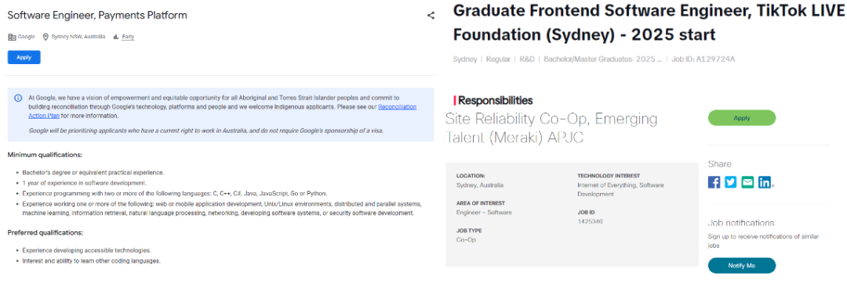Screen dimensions: 847x283
Task: Apply to the Google Payments Platform role
Action: (x=24, y=57)
